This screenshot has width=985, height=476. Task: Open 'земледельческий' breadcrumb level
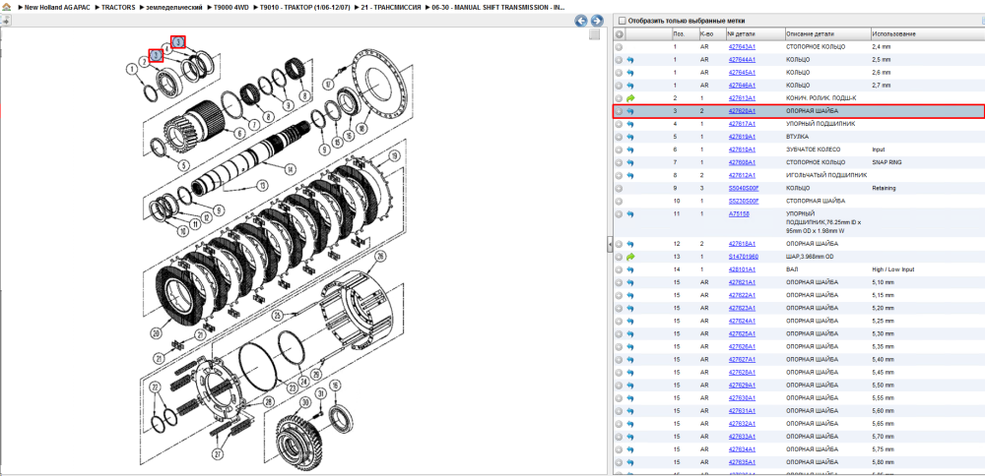(174, 7)
